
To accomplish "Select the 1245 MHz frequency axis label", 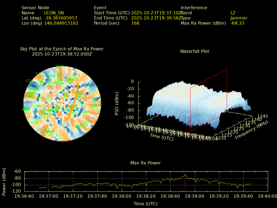I will pos(262,116).
